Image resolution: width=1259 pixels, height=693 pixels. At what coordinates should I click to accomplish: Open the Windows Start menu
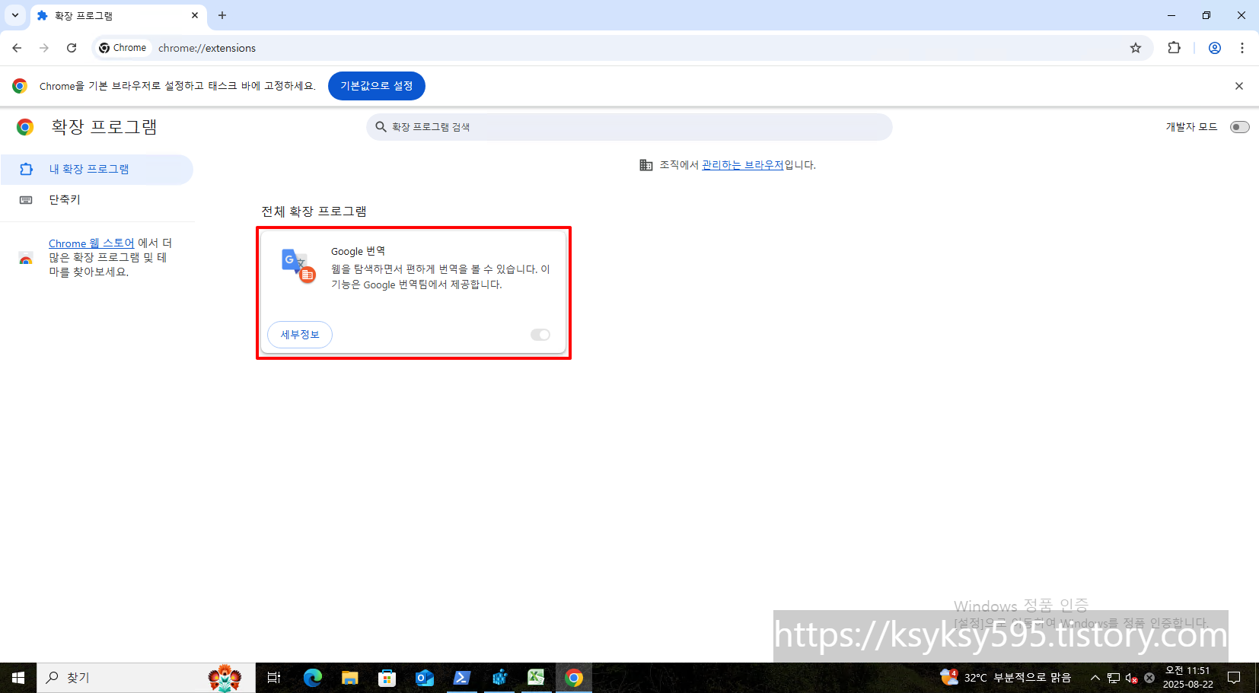click(18, 678)
